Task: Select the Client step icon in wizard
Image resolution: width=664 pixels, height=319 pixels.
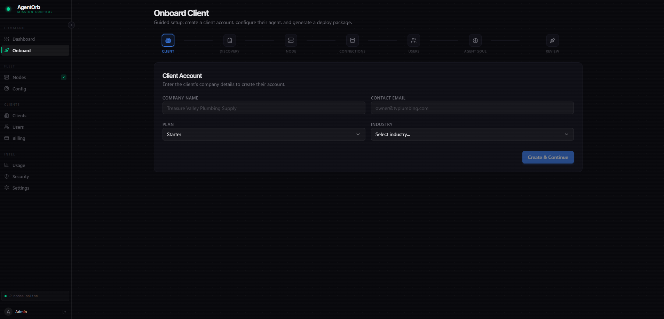Action: tap(168, 40)
